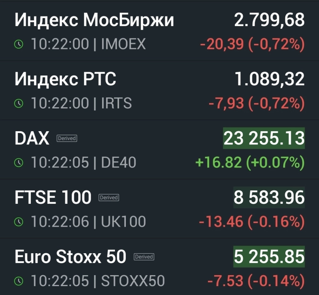319x295 pixels.
Task: Click Derived badge next to Euro Stoxx 50
Action: (x=144, y=257)
